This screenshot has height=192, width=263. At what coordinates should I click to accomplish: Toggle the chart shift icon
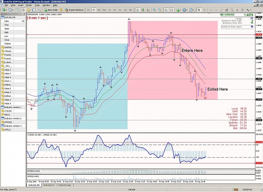point(171,10)
